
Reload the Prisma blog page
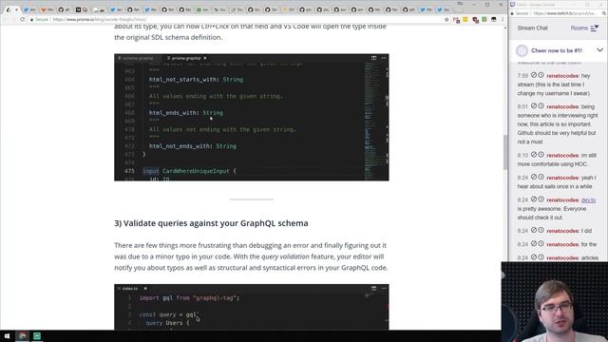(23, 19)
